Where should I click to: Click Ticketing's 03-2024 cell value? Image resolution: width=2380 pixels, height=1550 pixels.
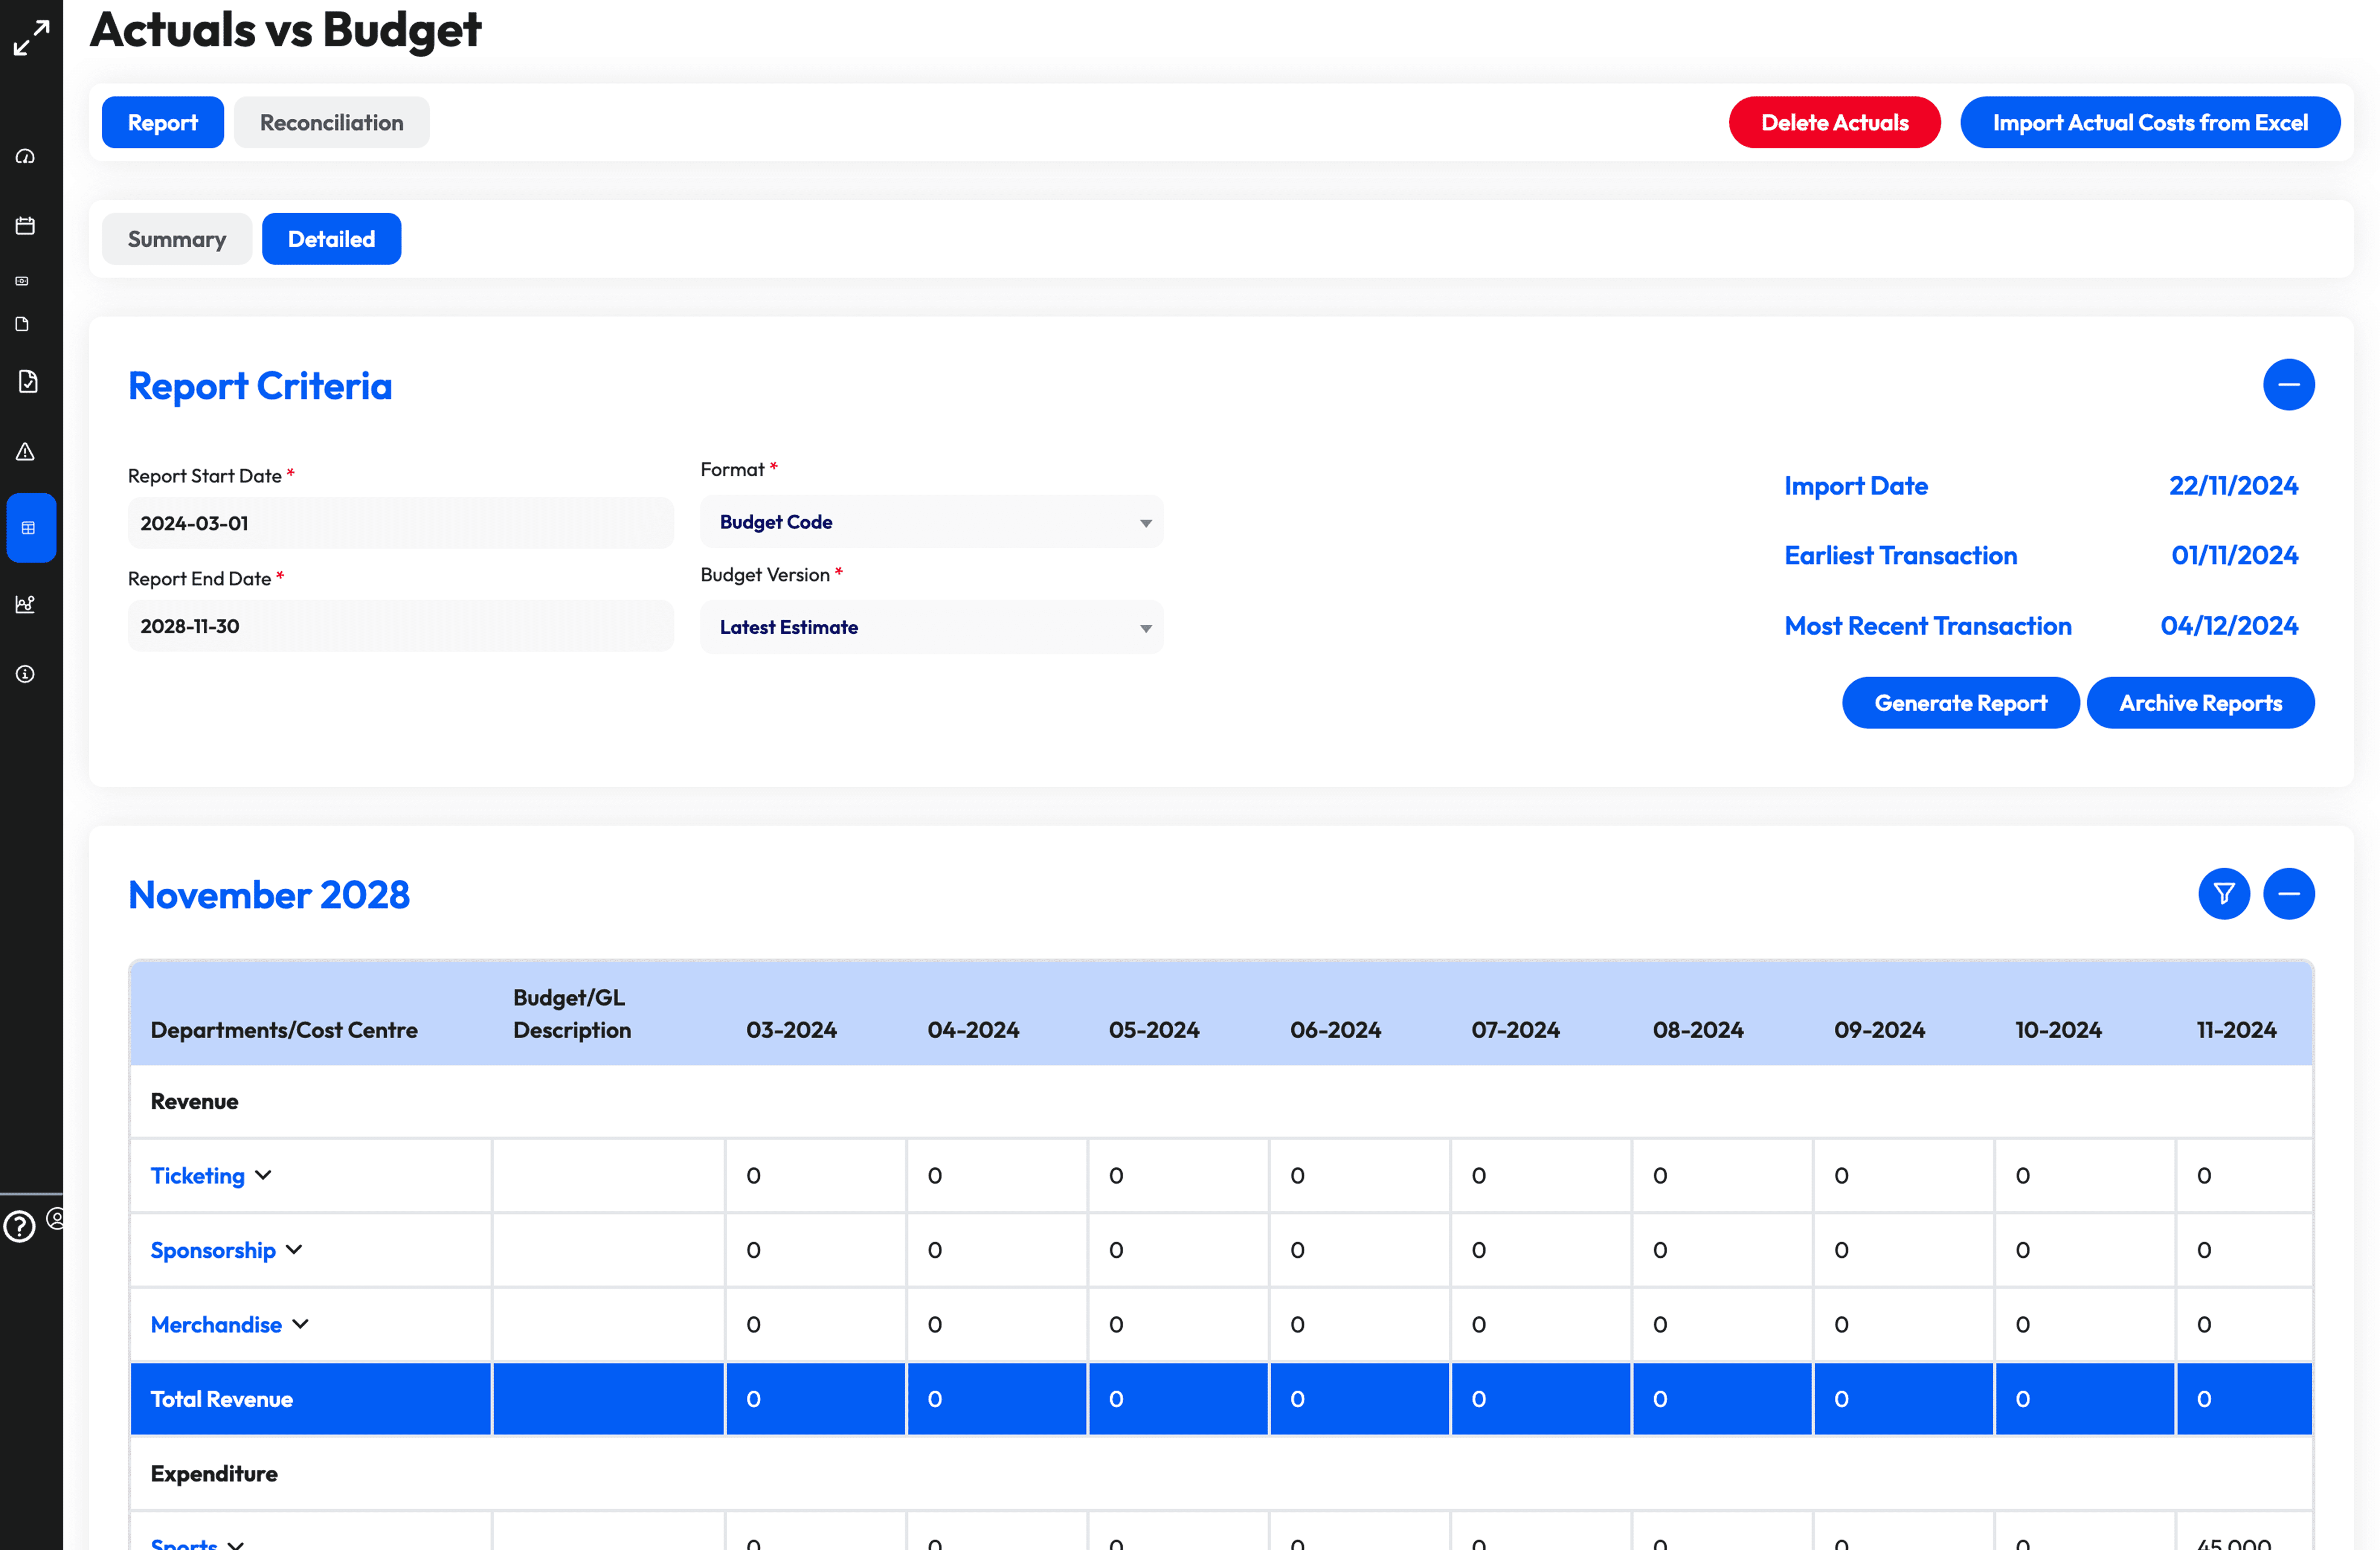pos(753,1176)
